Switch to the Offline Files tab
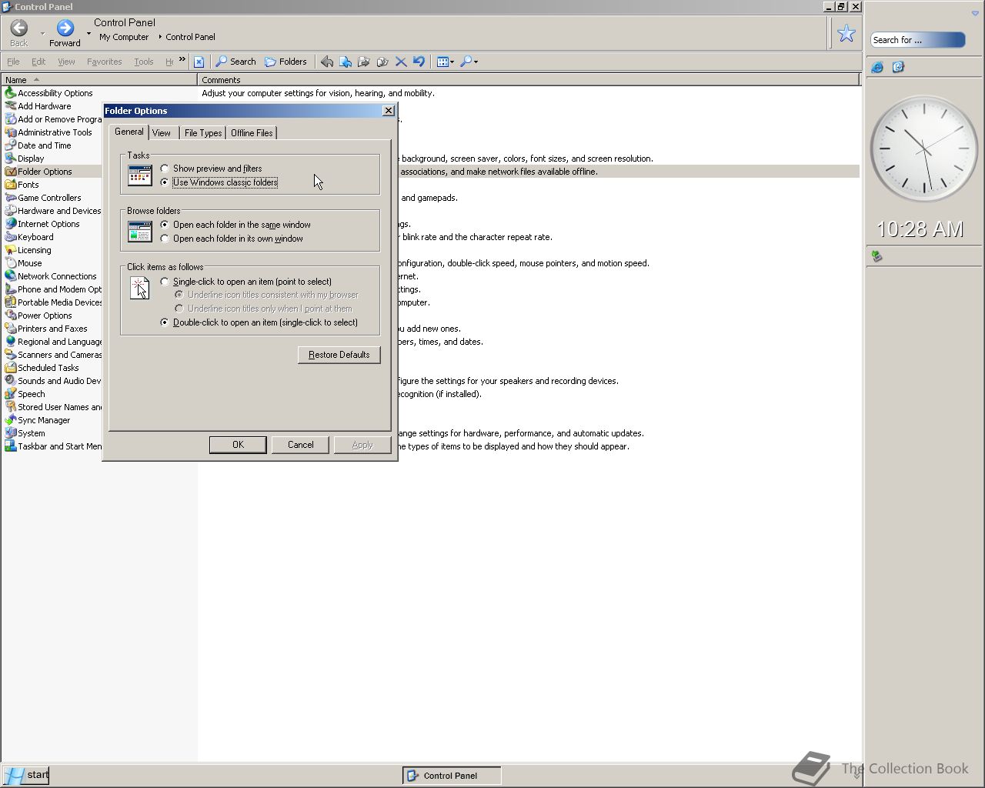The image size is (985, 788). pos(252,133)
